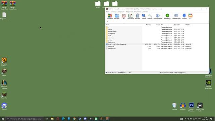Image resolution: width=215 pixels, height=121 pixels.
Task: Click the TLauncher Minecraft desktop shortcut
Action: coord(4,95)
